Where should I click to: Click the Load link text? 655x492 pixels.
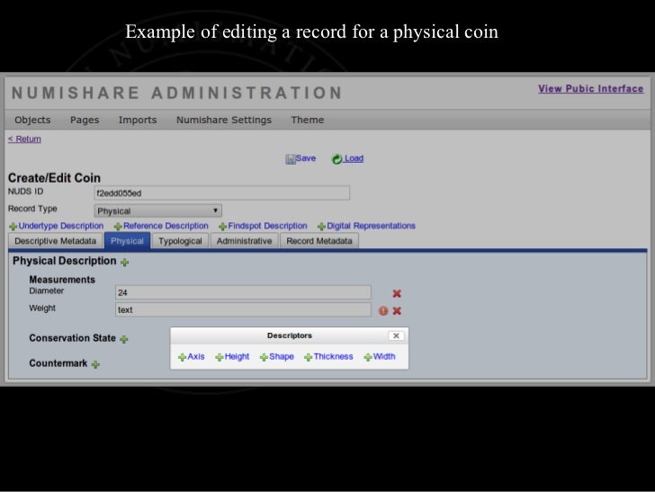point(354,158)
